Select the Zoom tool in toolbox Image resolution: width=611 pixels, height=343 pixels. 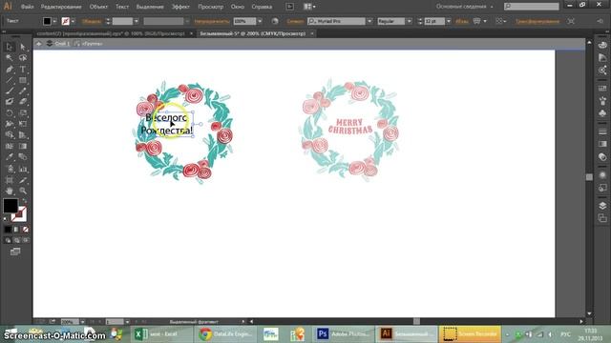point(23,191)
